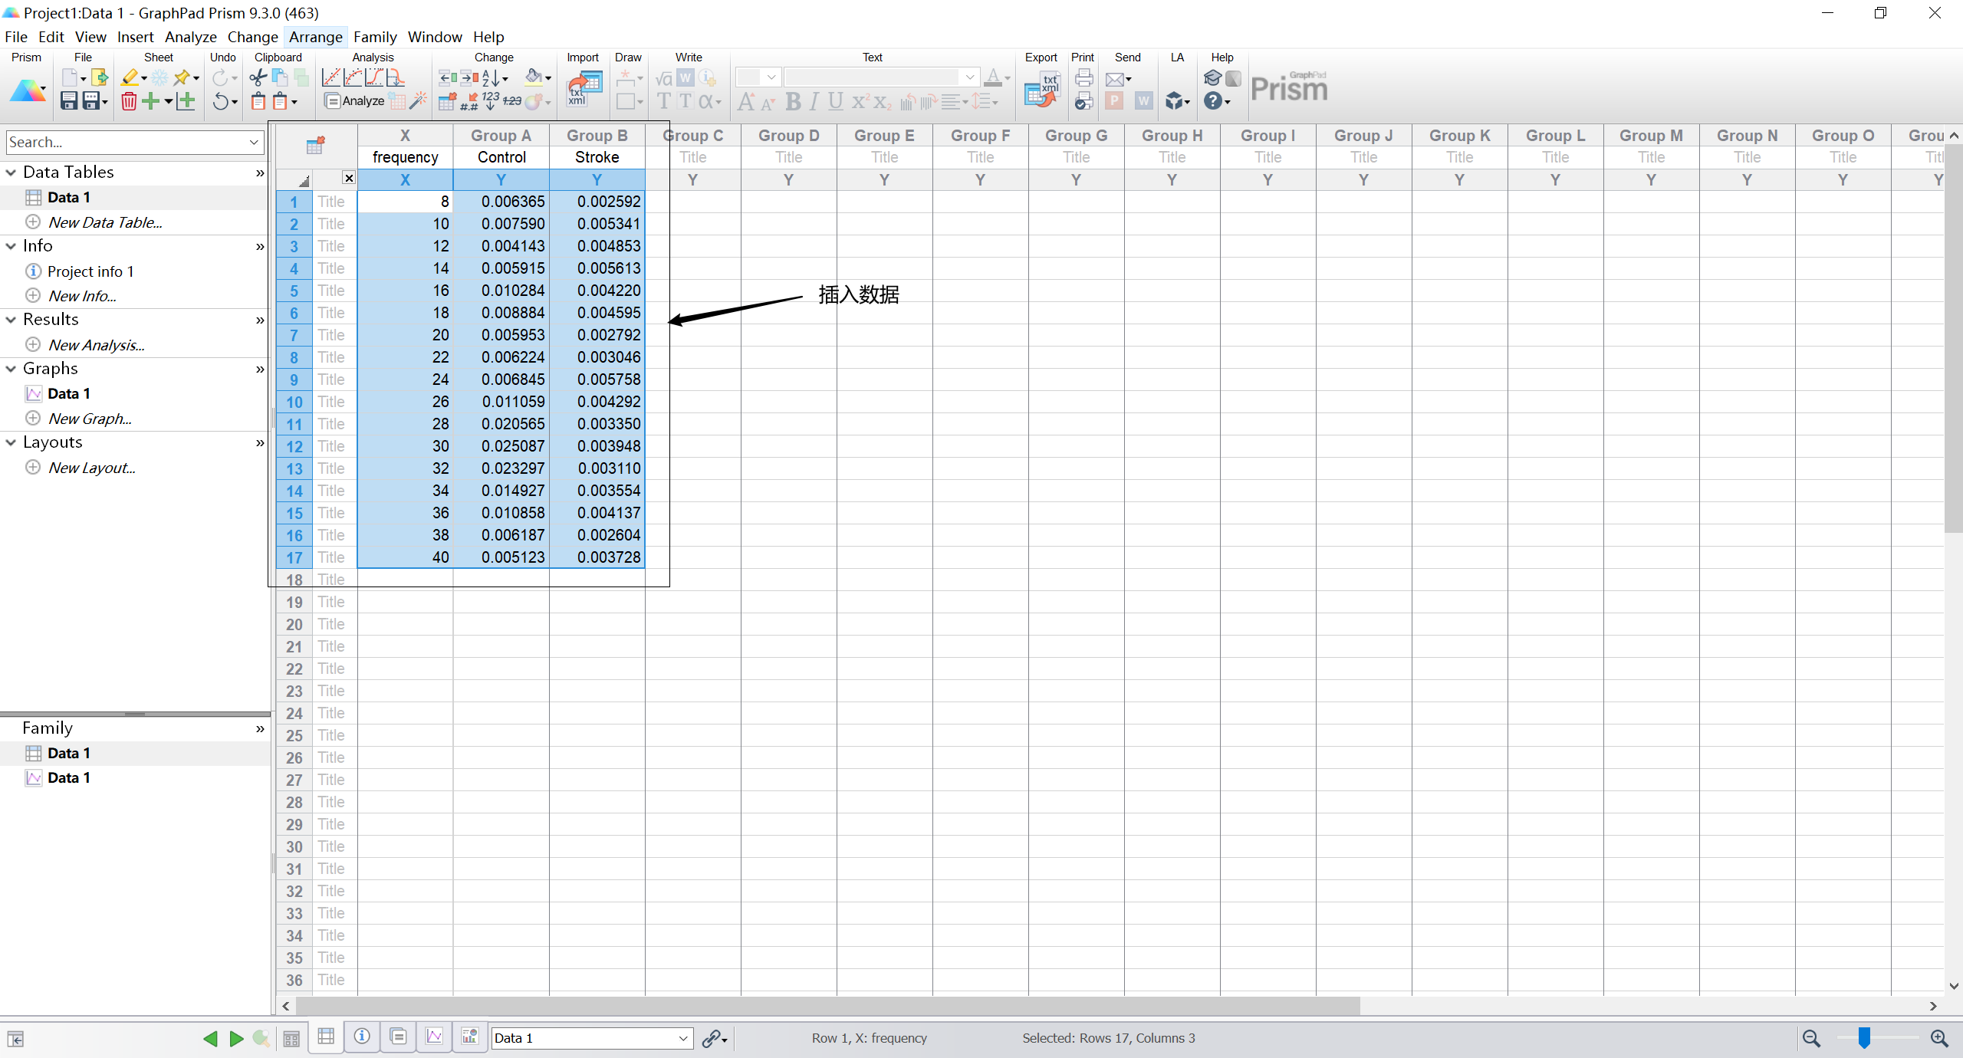Open the Analyze menu
This screenshot has height=1058, width=1963.
pos(190,37)
